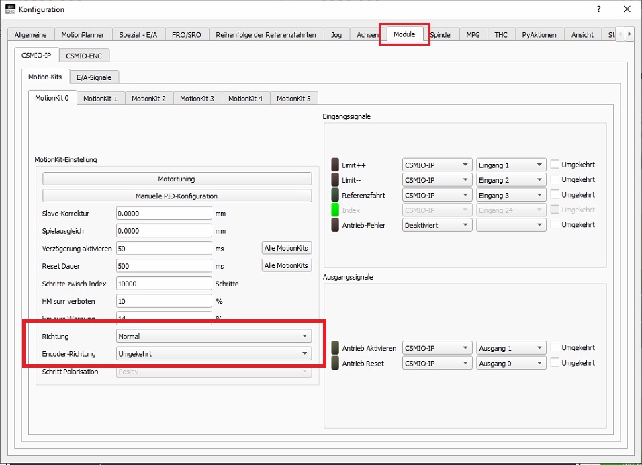This screenshot has height=465, width=642.
Task: Click the Limit-- signal status indicator
Action: coord(336,180)
